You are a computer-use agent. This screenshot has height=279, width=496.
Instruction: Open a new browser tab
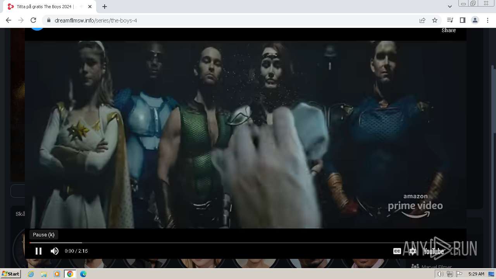coord(105,7)
